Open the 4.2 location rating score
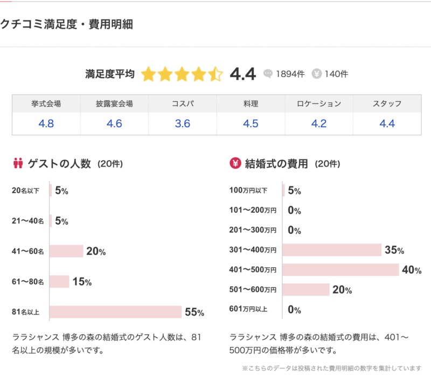Viewport: 431px width, 375px height. [x=319, y=123]
